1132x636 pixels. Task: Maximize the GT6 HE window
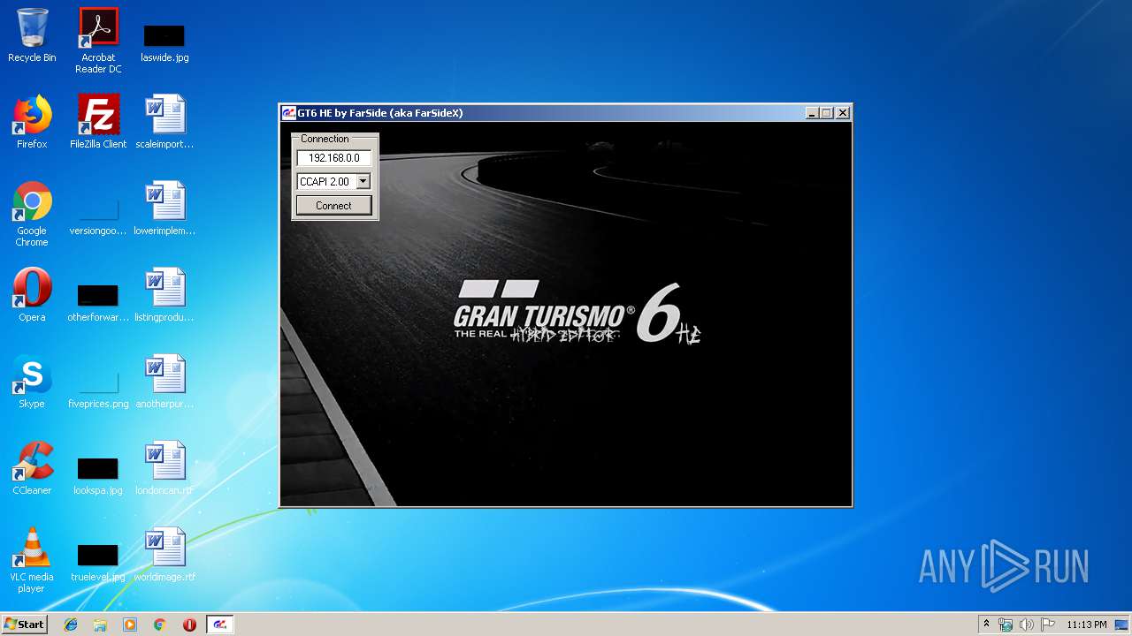click(827, 113)
